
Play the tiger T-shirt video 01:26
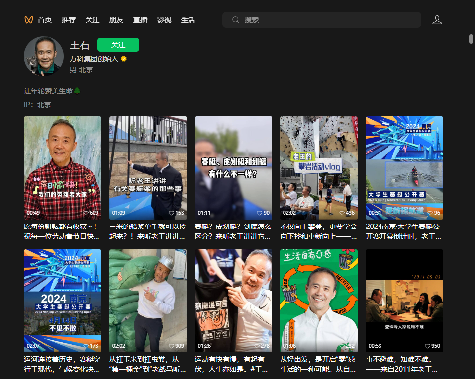pos(234,301)
